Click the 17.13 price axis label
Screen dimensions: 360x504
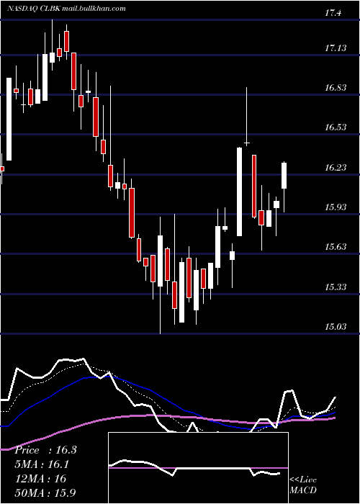[x=336, y=48]
